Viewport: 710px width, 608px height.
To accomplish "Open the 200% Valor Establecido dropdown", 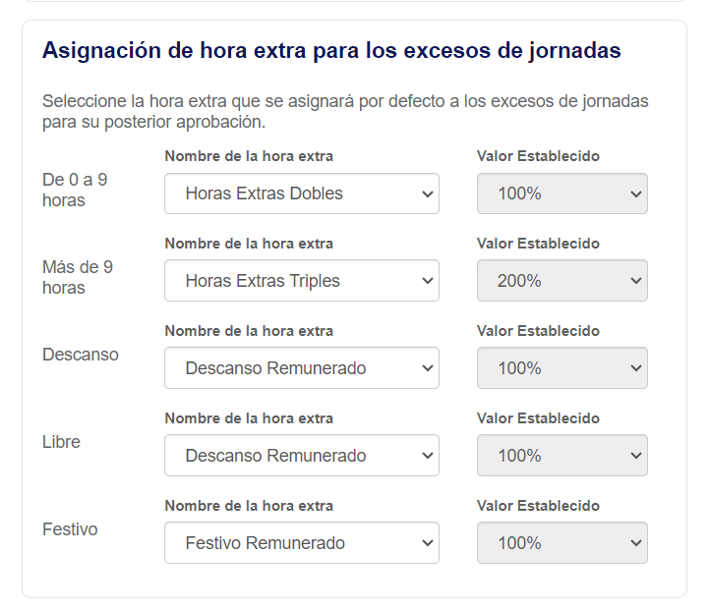I will [562, 281].
